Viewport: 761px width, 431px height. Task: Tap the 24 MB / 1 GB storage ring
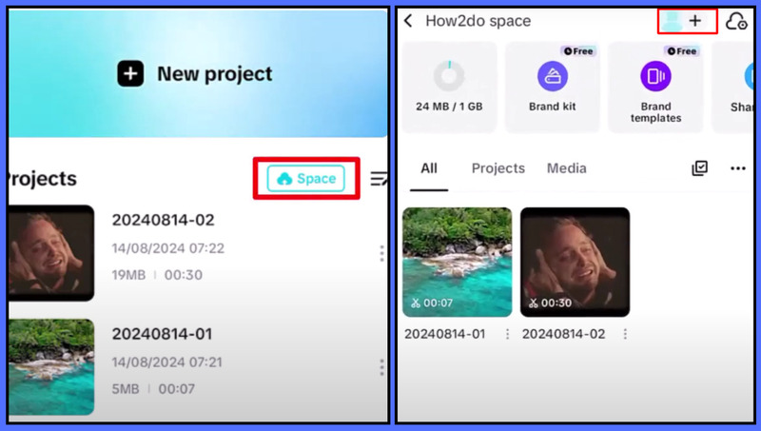(449, 76)
